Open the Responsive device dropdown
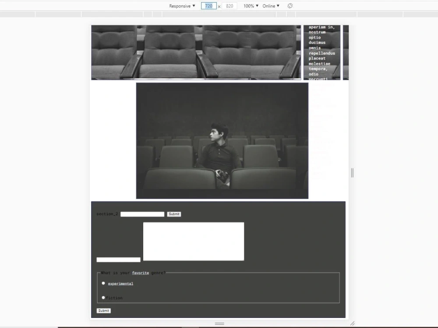The width and height of the screenshot is (438, 328). [182, 6]
